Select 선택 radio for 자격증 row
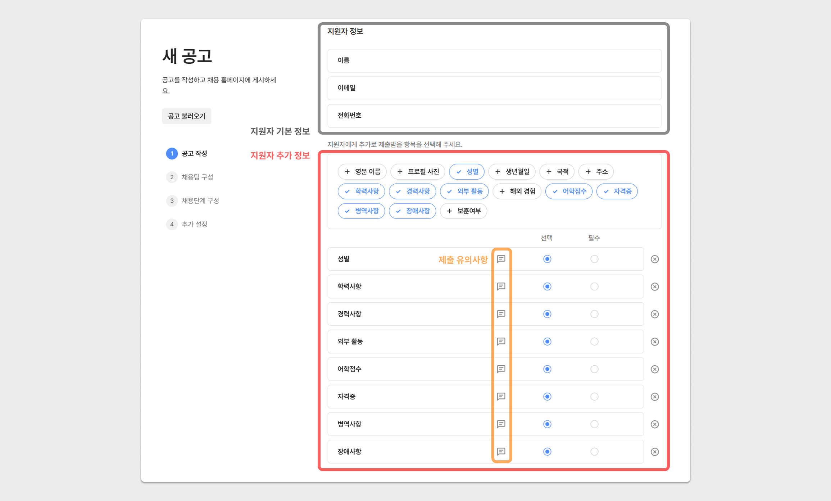The height and width of the screenshot is (501, 831). point(547,397)
